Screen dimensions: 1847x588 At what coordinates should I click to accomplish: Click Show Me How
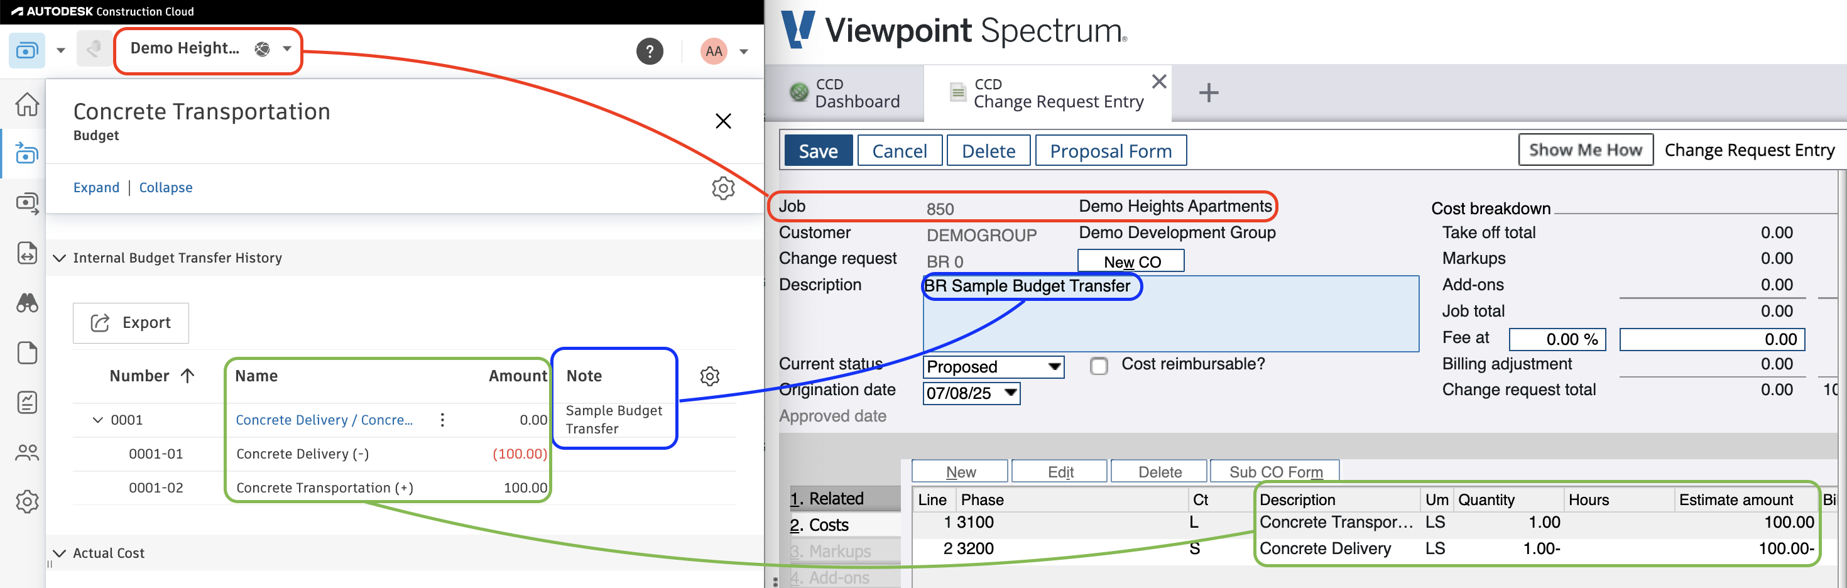tap(1585, 149)
